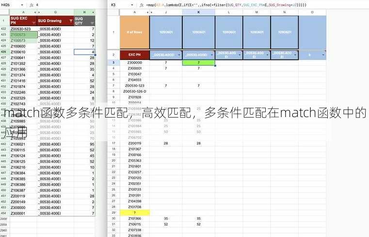
Task: Open filter menu on SUG QTY header
Action: [x=92, y=23]
